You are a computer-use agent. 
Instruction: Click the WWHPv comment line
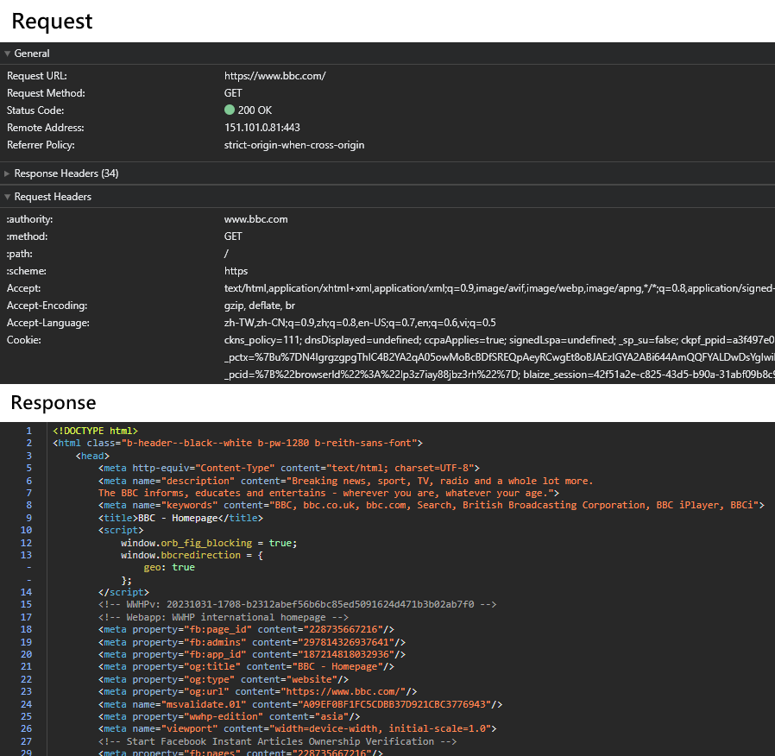297,604
